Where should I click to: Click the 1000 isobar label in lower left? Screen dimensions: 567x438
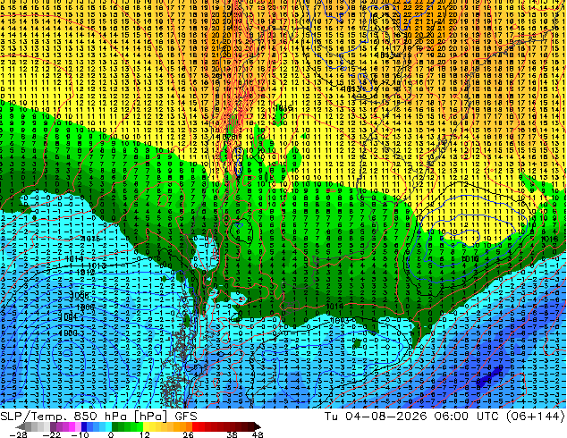(x=68, y=333)
